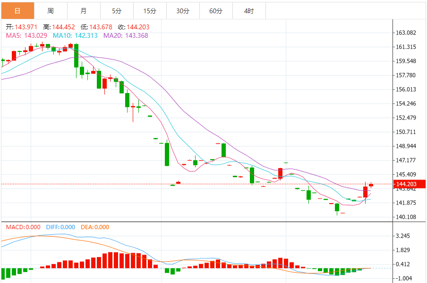Switch to the 周 weekly tab

(x=51, y=11)
